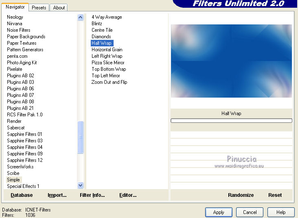The image size is (298, 218).
Task: Open the About tab
Action: pyautogui.click(x=59, y=8)
